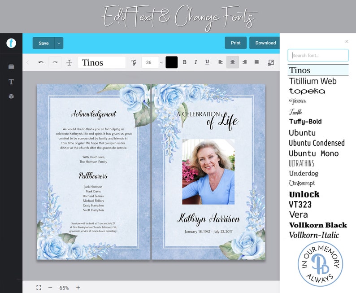Viewport: 356px width, 293px height.
Task: Click the fit-to-screen icon
Action: click(x=39, y=288)
